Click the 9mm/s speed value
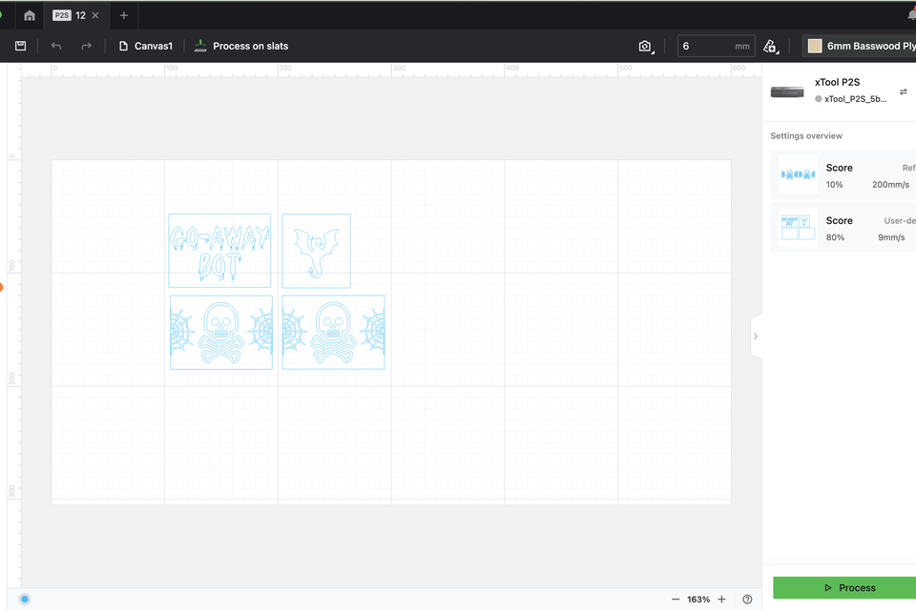This screenshot has width=916, height=610. click(x=891, y=237)
